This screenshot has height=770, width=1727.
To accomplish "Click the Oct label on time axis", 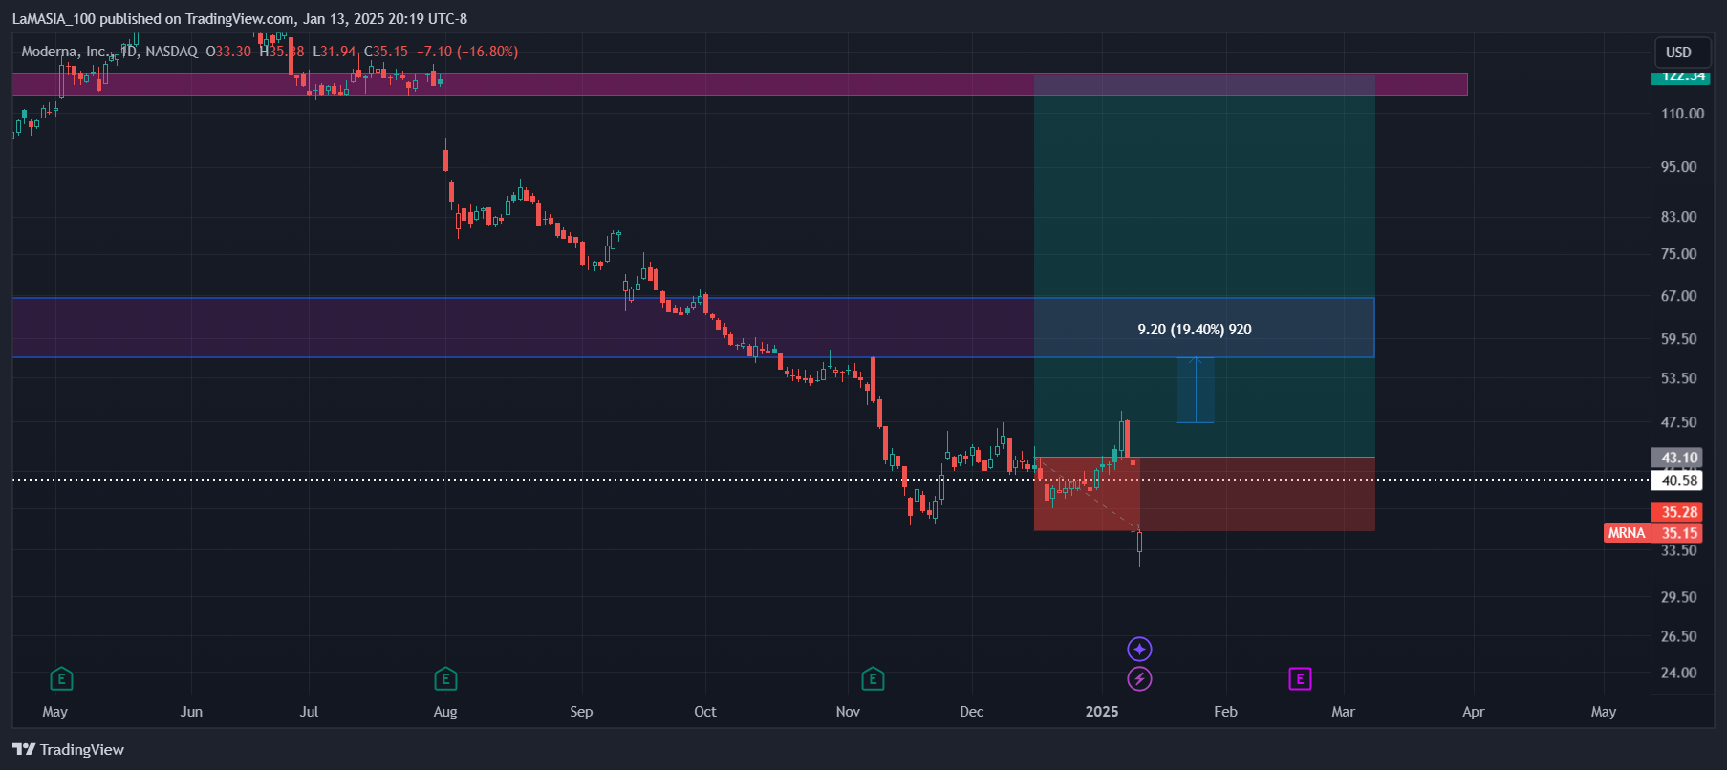I will (x=705, y=712).
